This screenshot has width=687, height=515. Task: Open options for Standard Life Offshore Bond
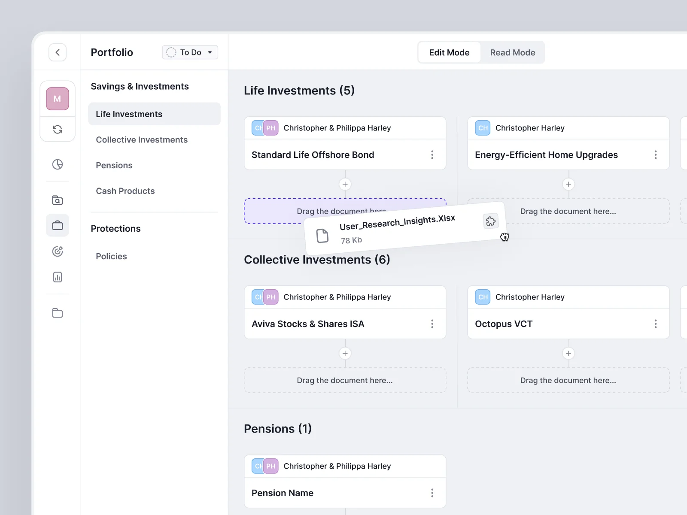(x=432, y=155)
